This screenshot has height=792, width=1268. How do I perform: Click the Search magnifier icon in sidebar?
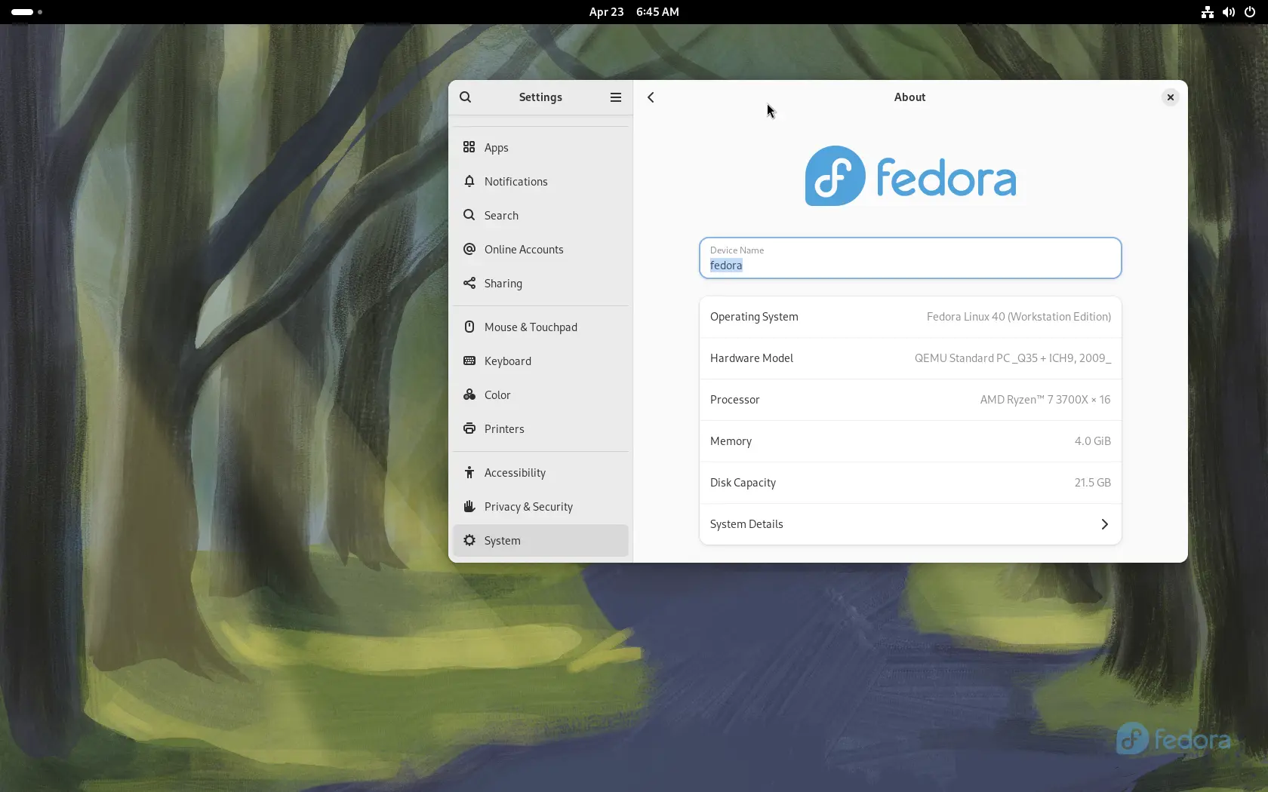pos(469,215)
